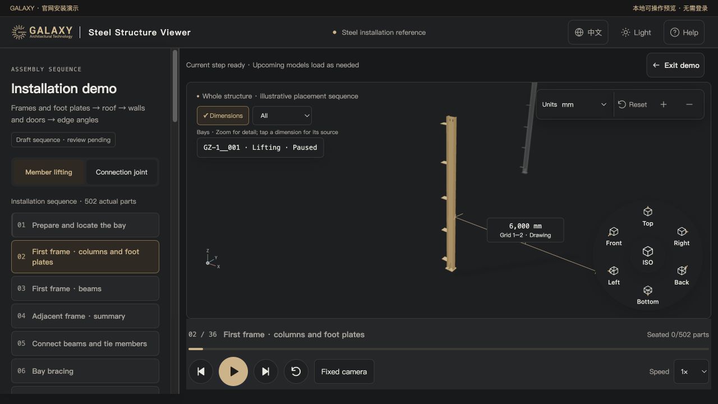718x404 pixels.
Task: Switch to Light theme
Action: (636, 33)
